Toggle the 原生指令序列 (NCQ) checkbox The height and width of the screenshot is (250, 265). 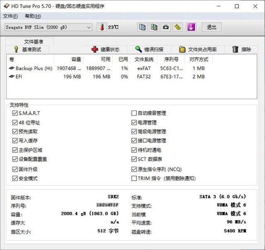[x=134, y=169]
